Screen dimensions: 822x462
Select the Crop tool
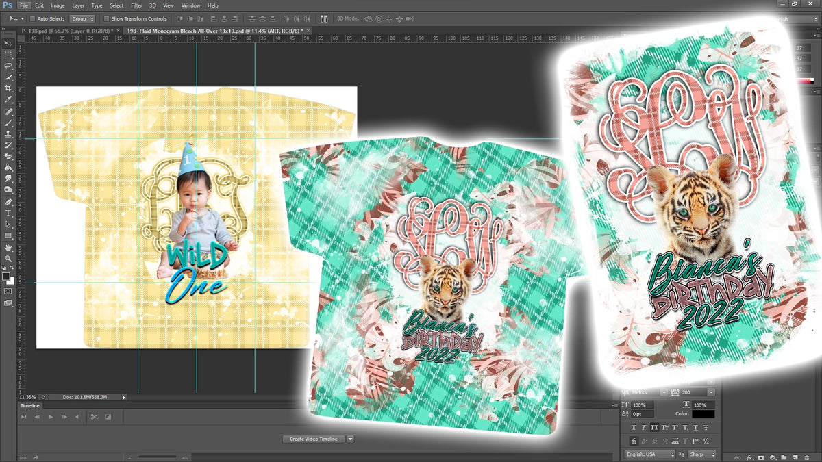click(8, 89)
